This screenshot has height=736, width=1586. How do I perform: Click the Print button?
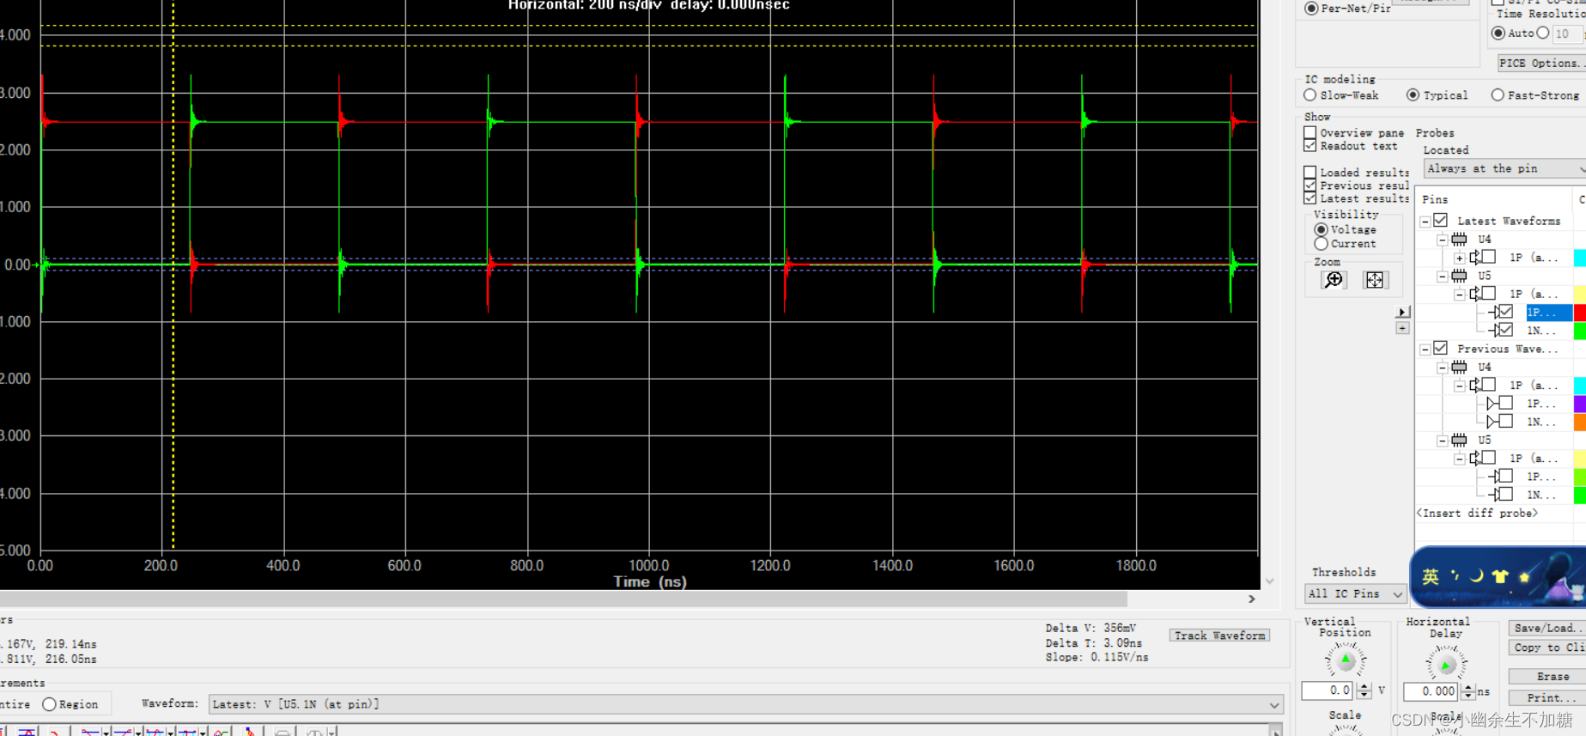(1547, 697)
